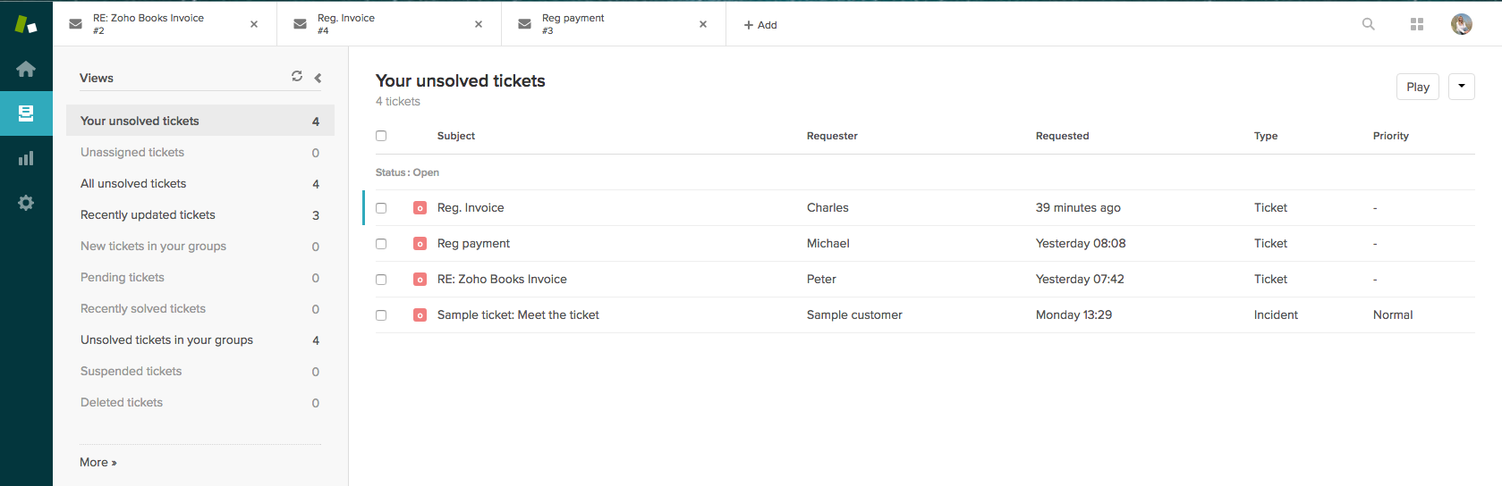Expand More views link
Image resolution: width=1502 pixels, height=486 pixels.
pyautogui.click(x=98, y=462)
